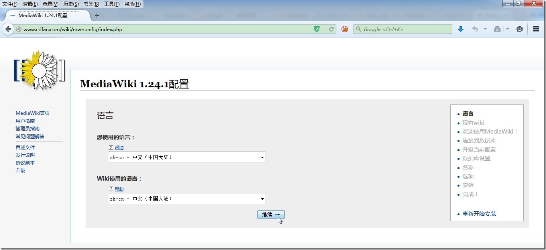This screenshot has height=250, width=546.
Task: Open the Wiki使用的语言 dropdown
Action: pos(187,199)
